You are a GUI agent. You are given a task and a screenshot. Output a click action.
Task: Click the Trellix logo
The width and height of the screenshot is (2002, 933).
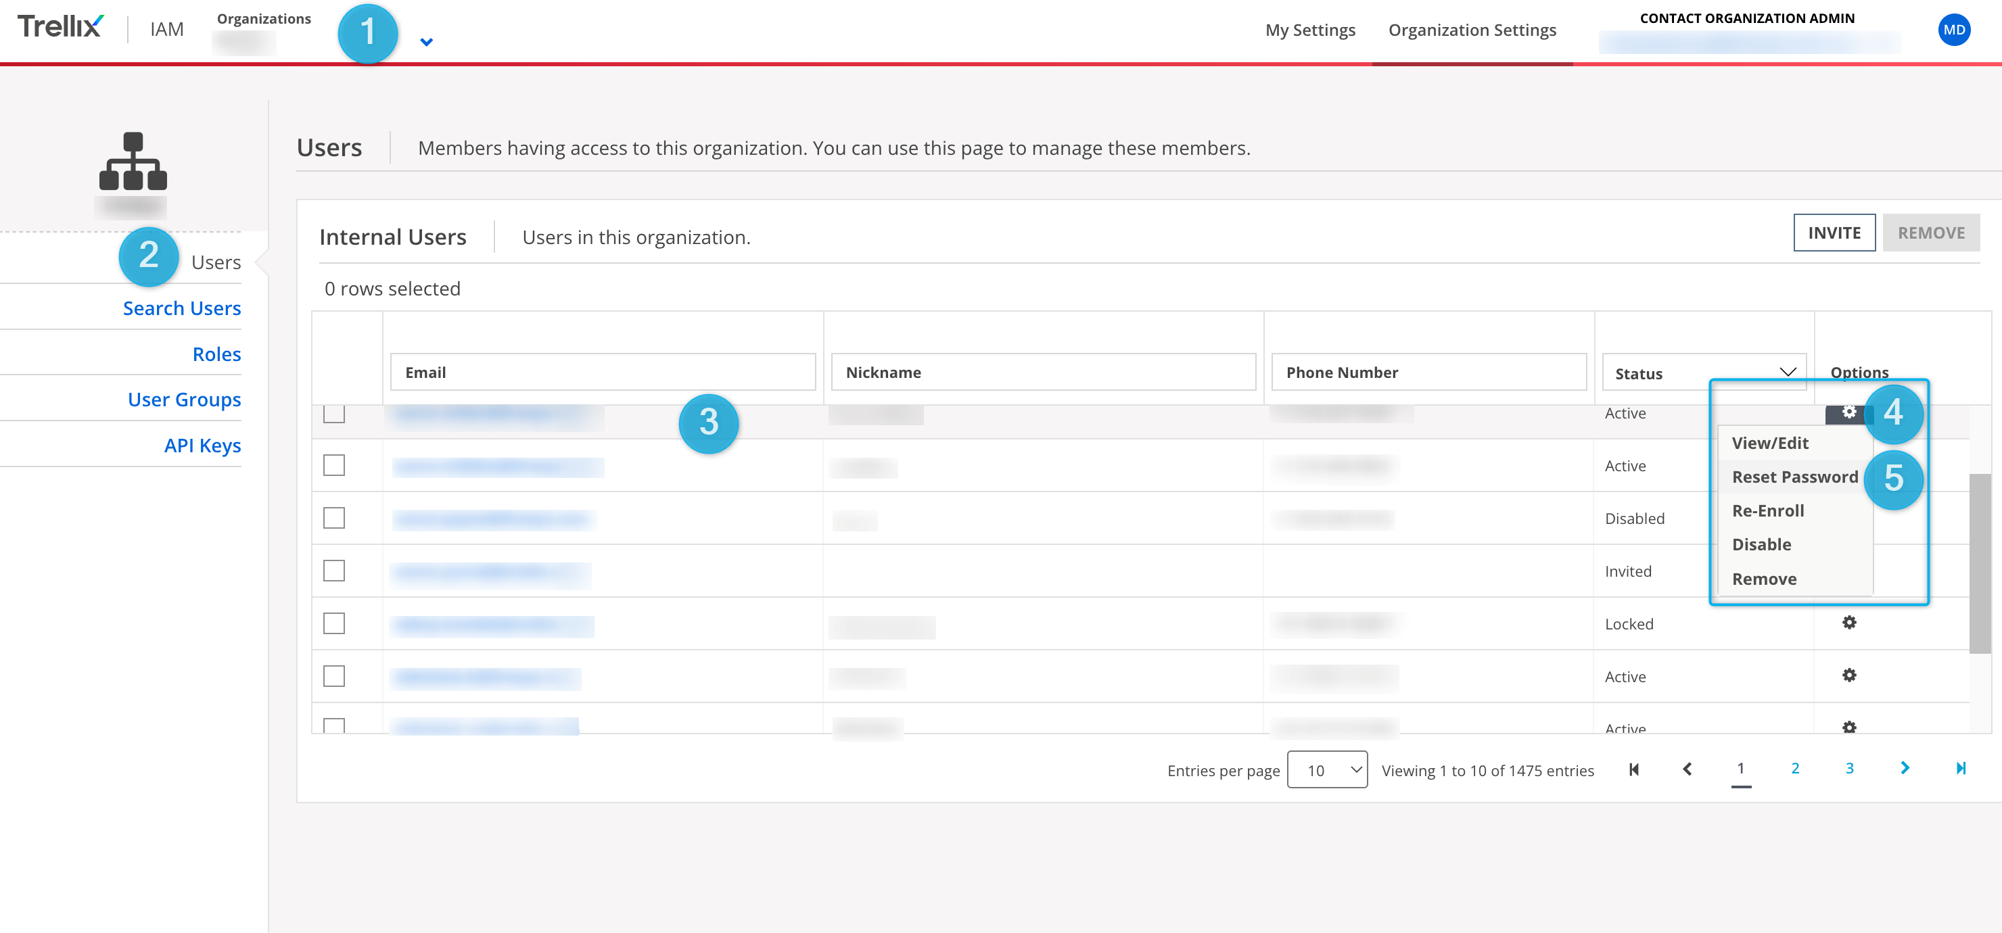(x=60, y=27)
